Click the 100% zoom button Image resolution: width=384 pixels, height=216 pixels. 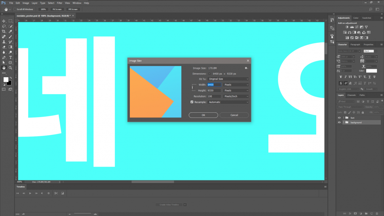[x=43, y=9]
